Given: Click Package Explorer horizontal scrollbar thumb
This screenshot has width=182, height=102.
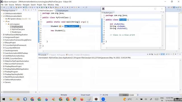Looking at the screenshot, I should point(16,92).
